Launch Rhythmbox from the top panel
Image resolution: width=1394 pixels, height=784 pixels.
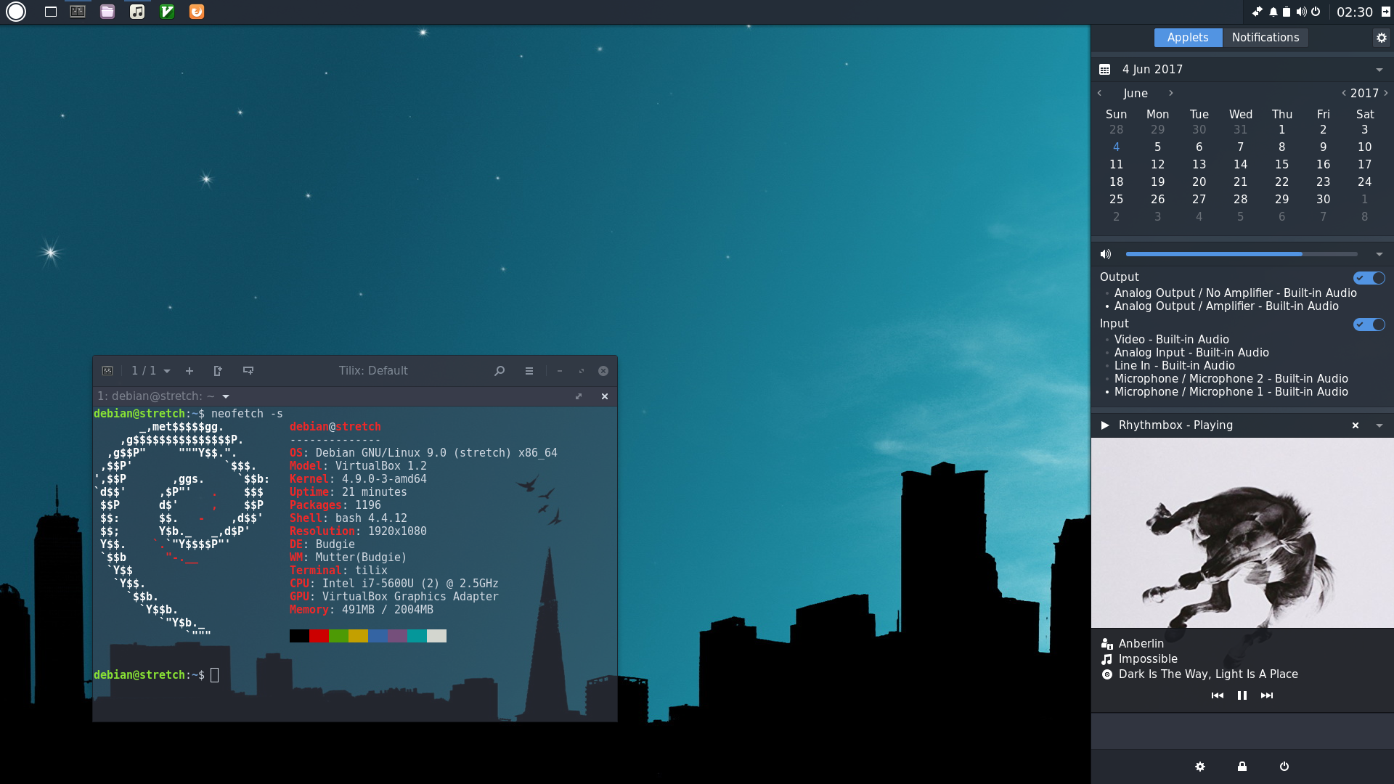[137, 12]
